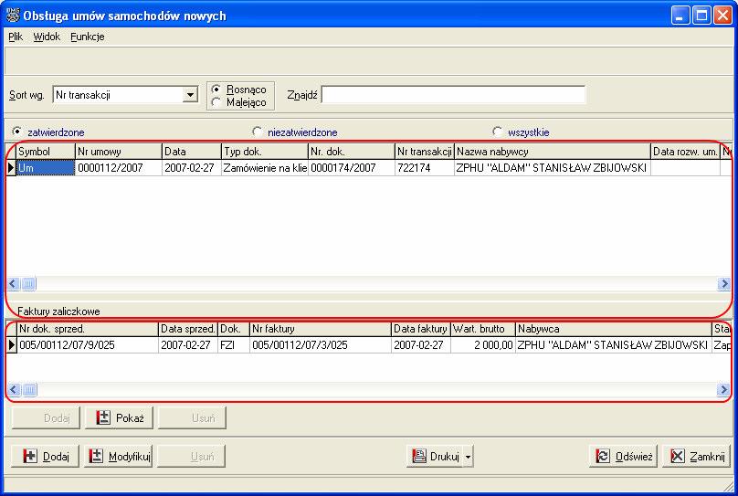Open the Funkcje menu
This screenshot has height=496, width=738.
click(88, 37)
